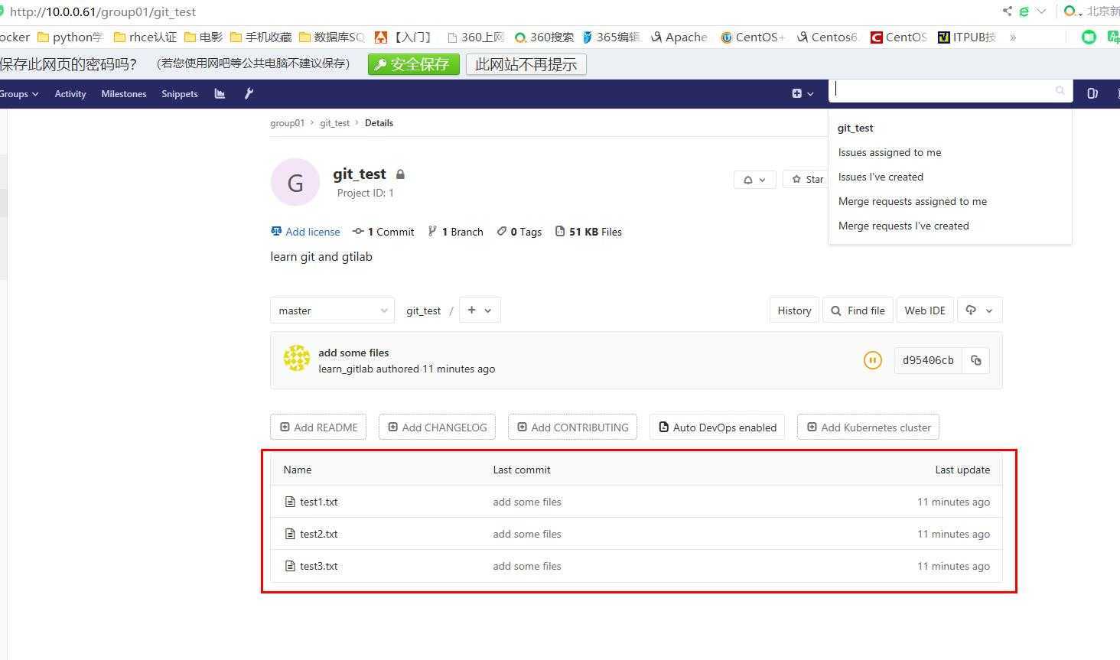Image resolution: width=1120 pixels, height=660 pixels.
Task: Open the commit History button
Action: tap(794, 310)
